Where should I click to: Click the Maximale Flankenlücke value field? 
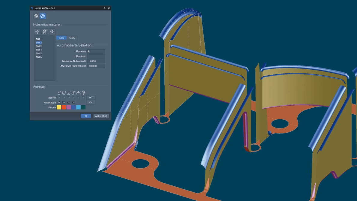tap(96, 66)
